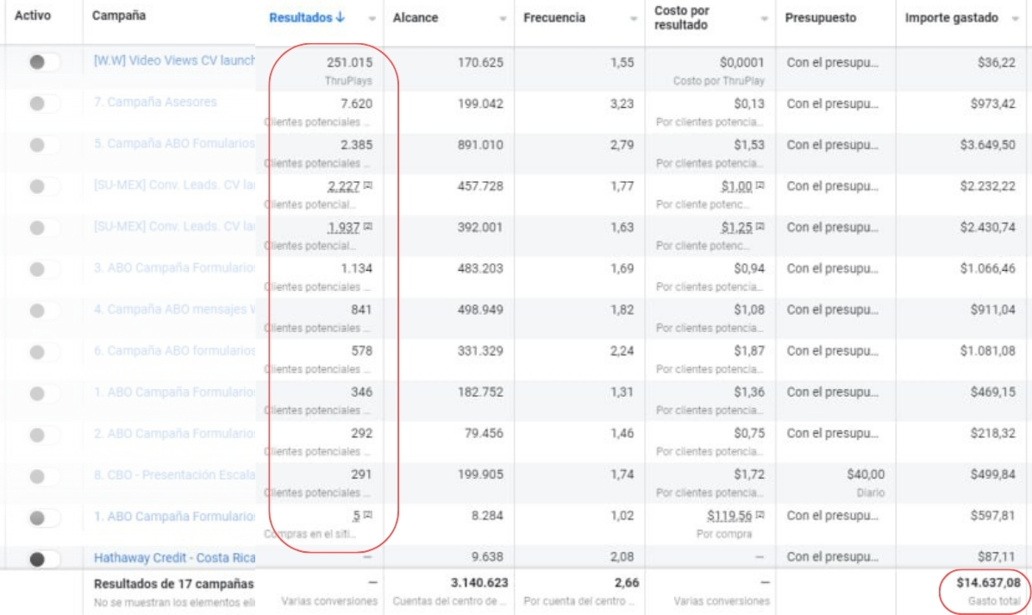Open the 5. Campaña ABO Formularios campaign
Screen dimensions: 1032x615
tap(174, 144)
